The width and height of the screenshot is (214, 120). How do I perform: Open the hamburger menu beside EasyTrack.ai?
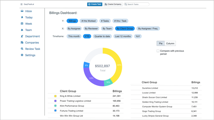click(x=21, y=4)
